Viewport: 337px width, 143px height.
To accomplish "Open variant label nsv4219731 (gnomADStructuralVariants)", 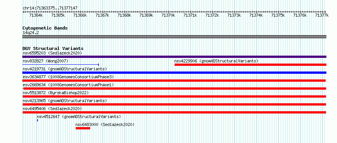I will (65, 69).
